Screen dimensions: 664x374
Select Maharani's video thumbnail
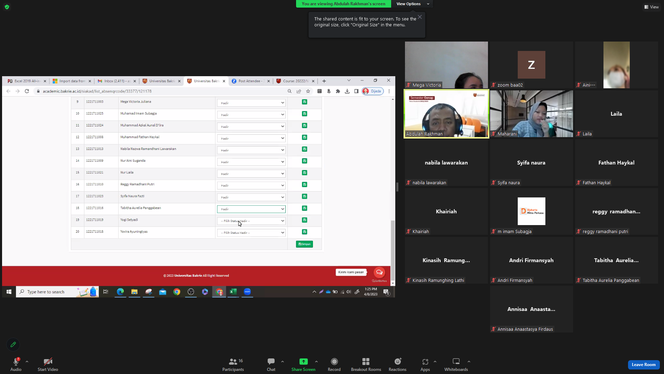pos(532,114)
